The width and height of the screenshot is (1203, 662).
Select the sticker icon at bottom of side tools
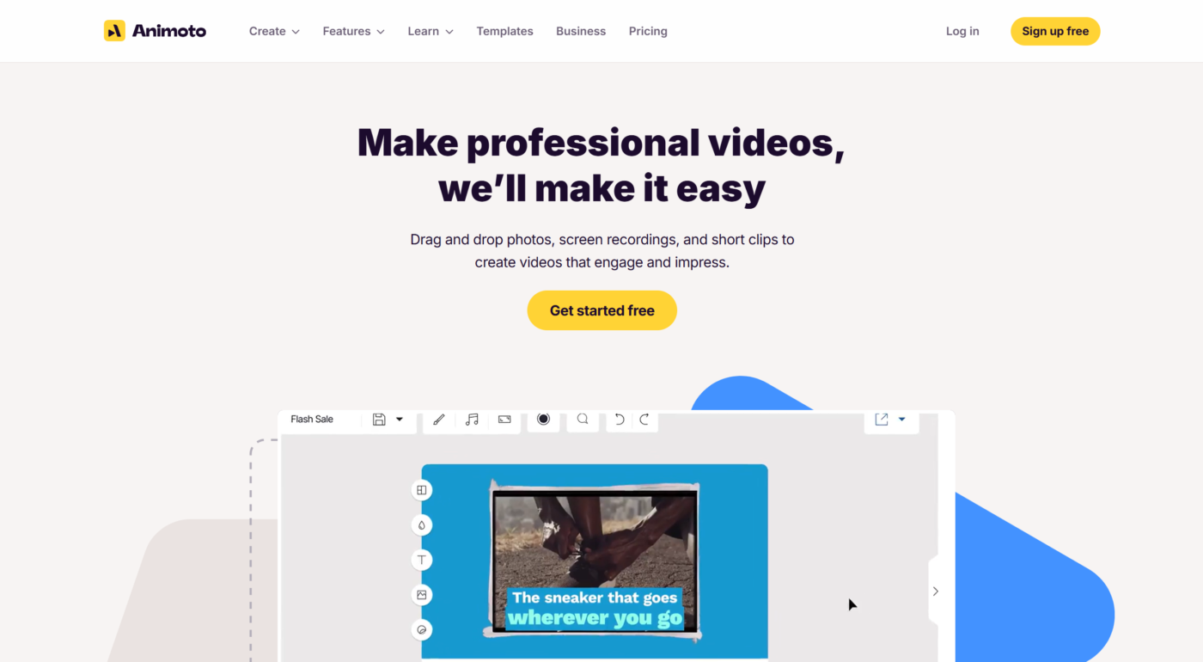click(421, 630)
